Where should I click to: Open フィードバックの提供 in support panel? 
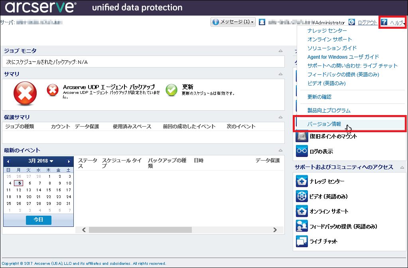pyautogui.click(x=343, y=226)
